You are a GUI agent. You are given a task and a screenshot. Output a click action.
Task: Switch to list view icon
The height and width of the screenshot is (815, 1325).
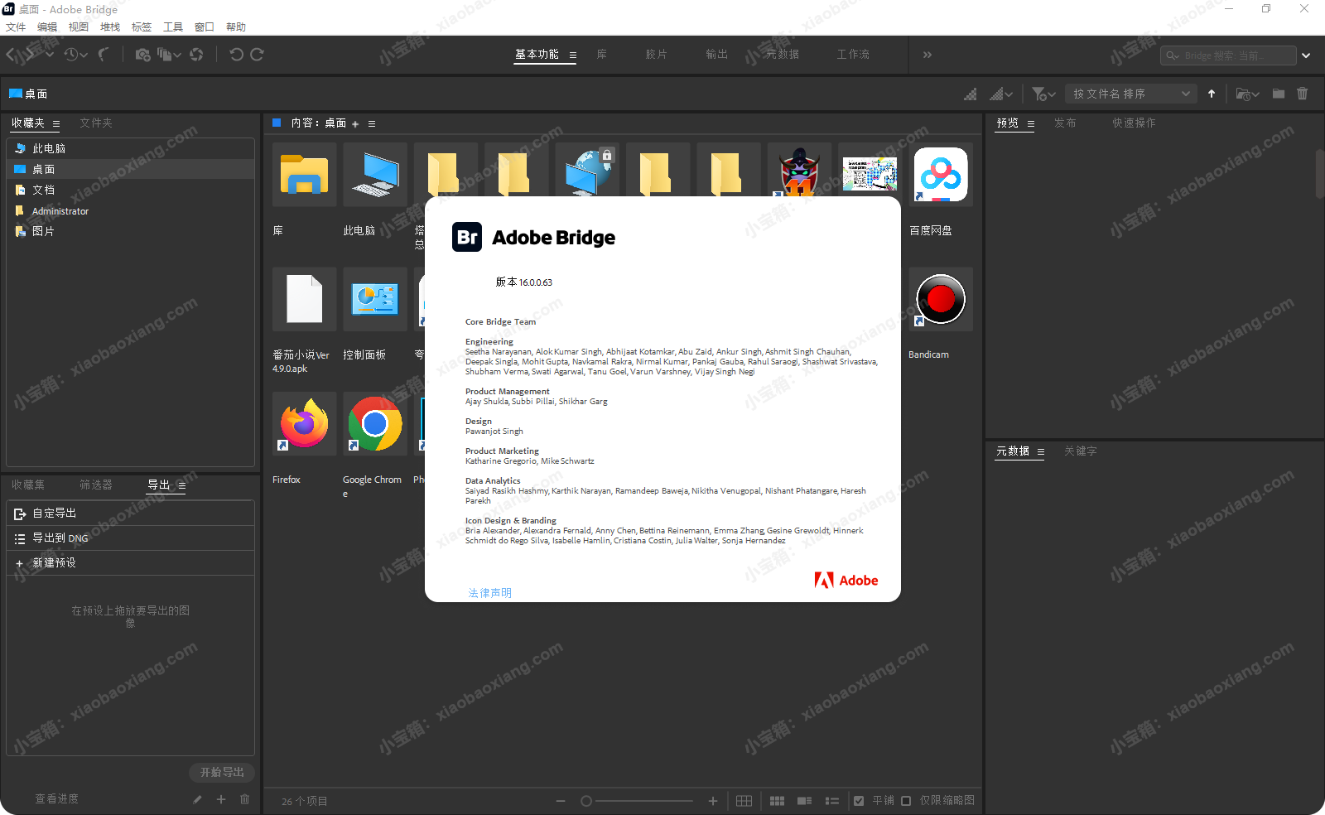click(832, 801)
